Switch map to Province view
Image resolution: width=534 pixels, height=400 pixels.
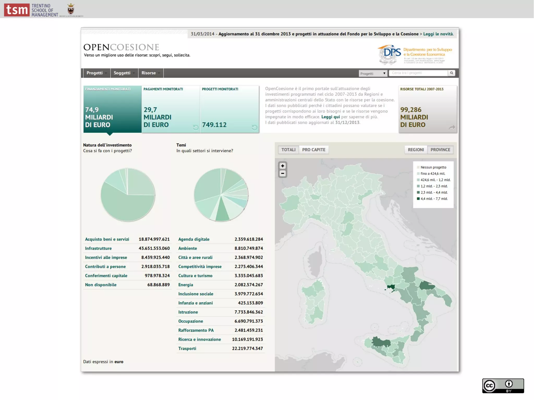tap(440, 150)
